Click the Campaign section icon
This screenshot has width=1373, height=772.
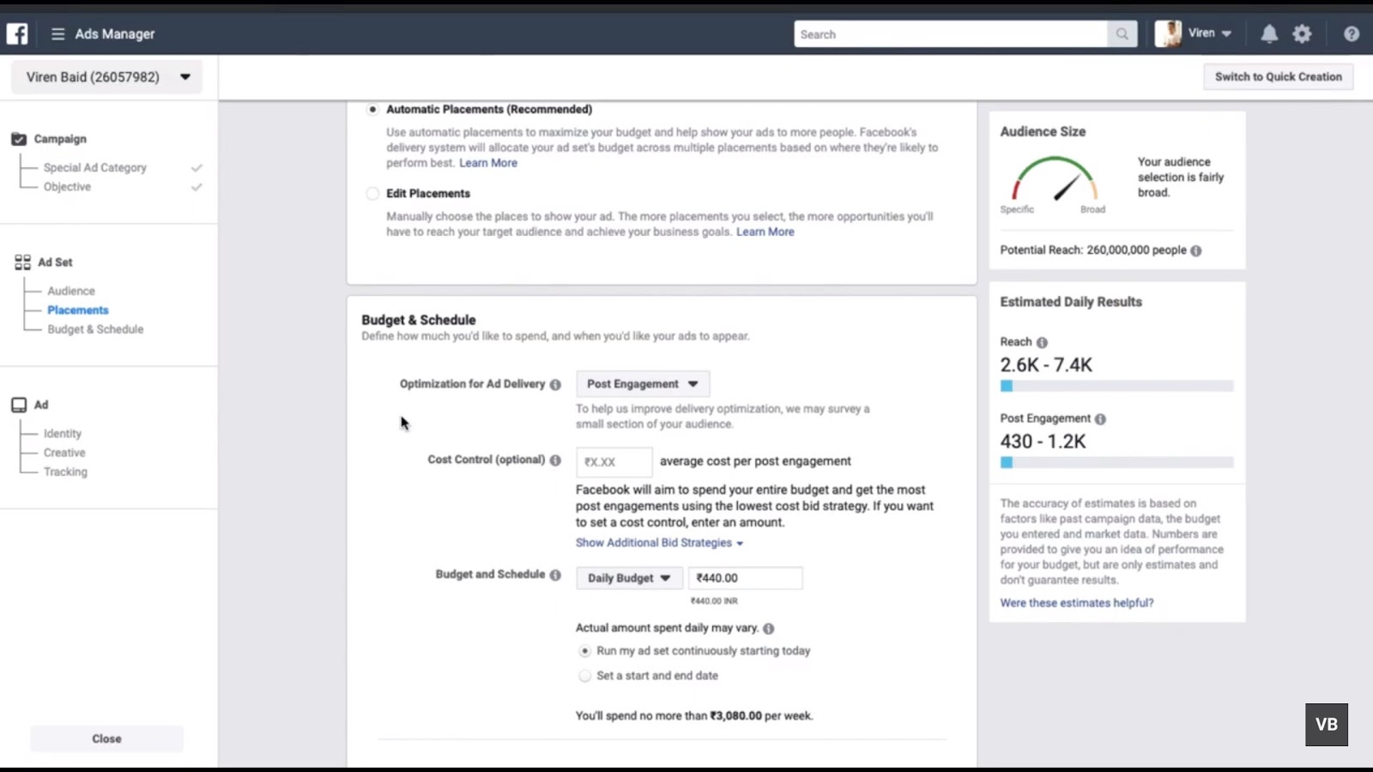(x=19, y=139)
